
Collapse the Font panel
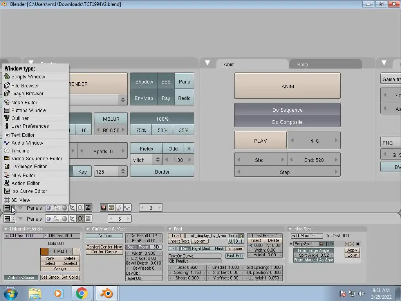tap(170, 229)
